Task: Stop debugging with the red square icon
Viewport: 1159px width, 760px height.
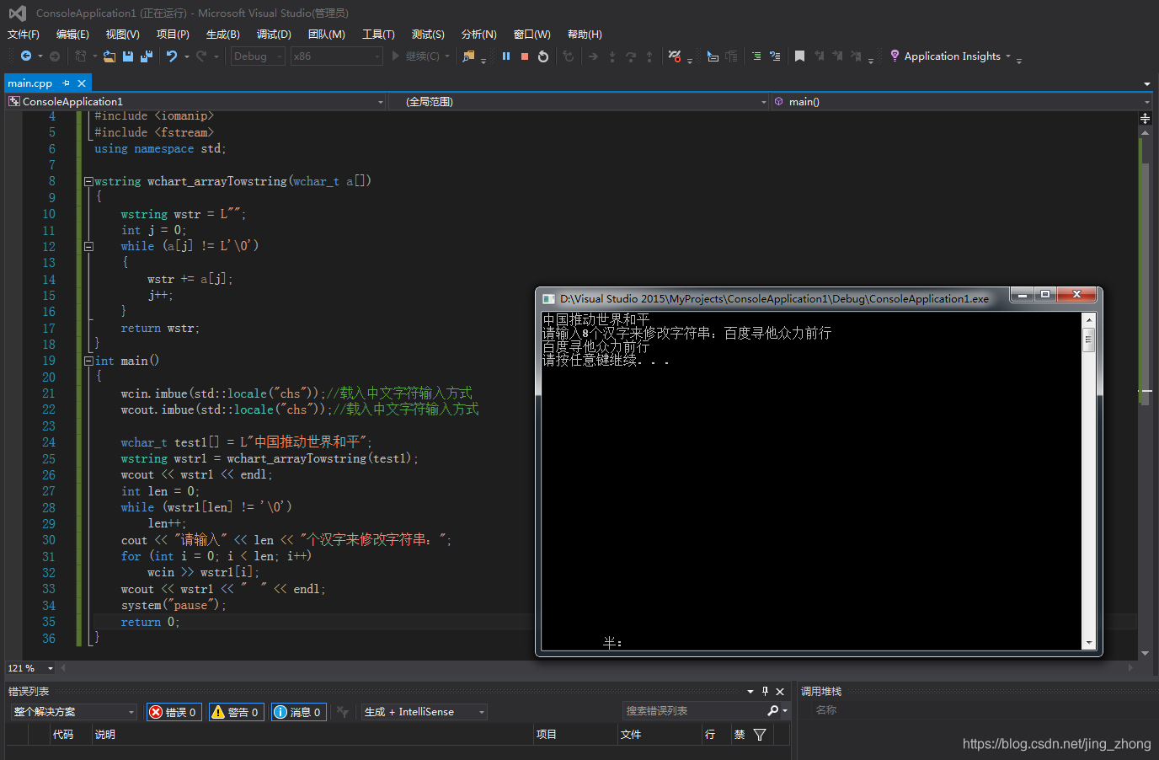Action: coord(525,56)
